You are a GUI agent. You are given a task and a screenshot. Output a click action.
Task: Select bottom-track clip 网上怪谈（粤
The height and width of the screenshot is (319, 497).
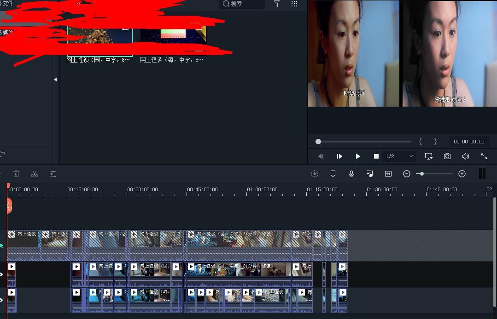150,300
